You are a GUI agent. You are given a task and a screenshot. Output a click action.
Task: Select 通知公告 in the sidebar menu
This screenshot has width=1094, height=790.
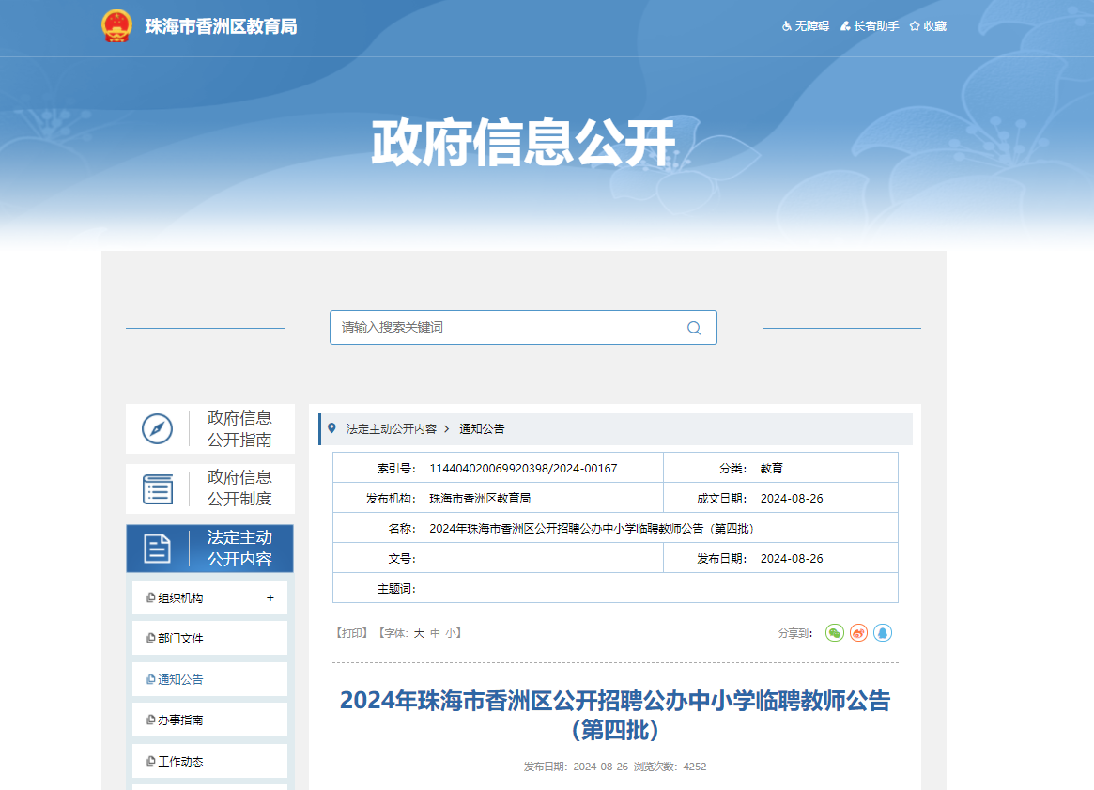(180, 680)
